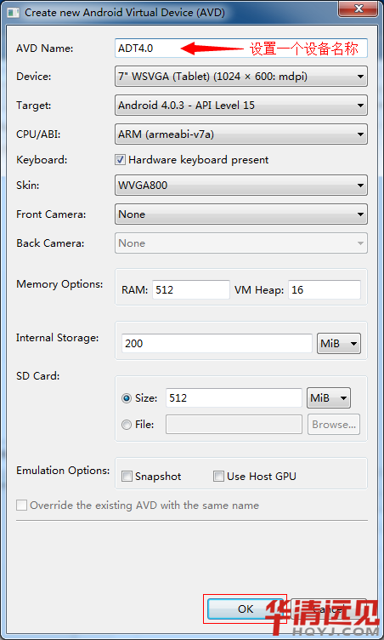The height and width of the screenshot is (640, 384).
Task: Click the AVD Name input field
Action: point(241,49)
